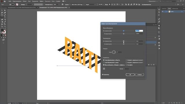Select the Pen tool
Image resolution: width=185 pixels, height=104 pixels.
click(2, 13)
